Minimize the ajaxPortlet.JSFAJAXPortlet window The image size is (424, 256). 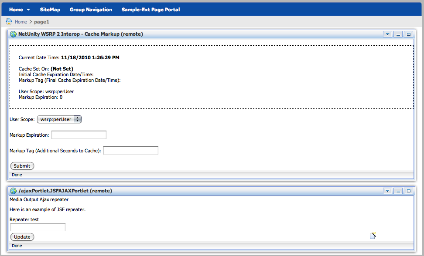click(x=398, y=191)
